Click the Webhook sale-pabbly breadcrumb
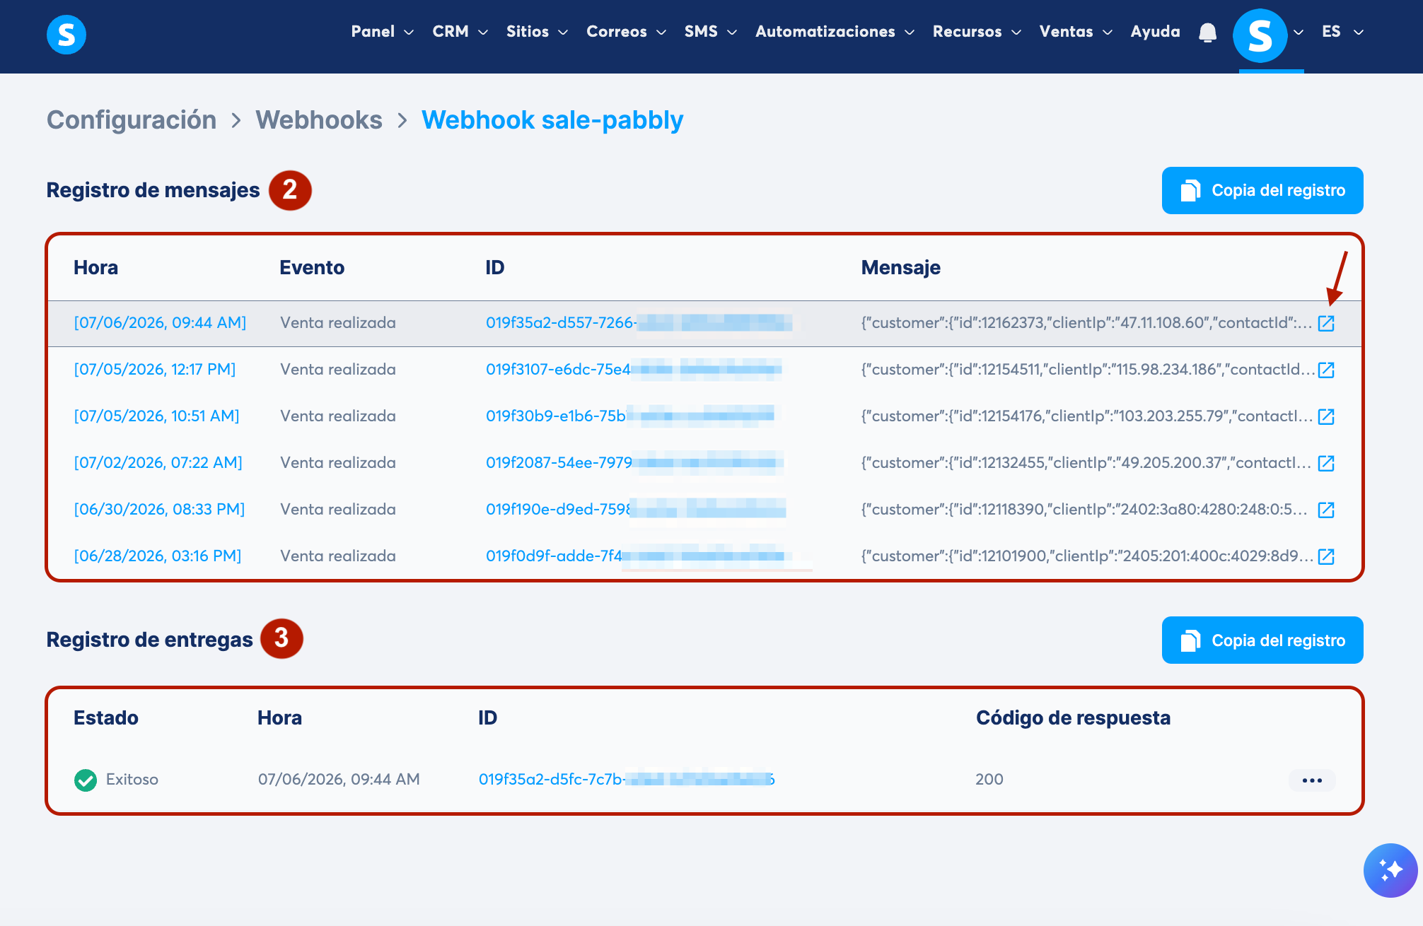Screen dimensions: 1423x926 (552, 120)
